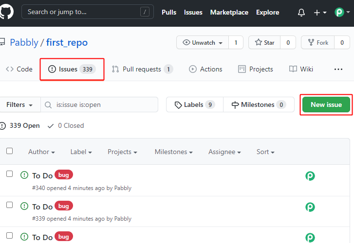Image resolution: width=354 pixels, height=243 pixels.
Task: Open Milestones 0 page
Action: [x=259, y=104]
